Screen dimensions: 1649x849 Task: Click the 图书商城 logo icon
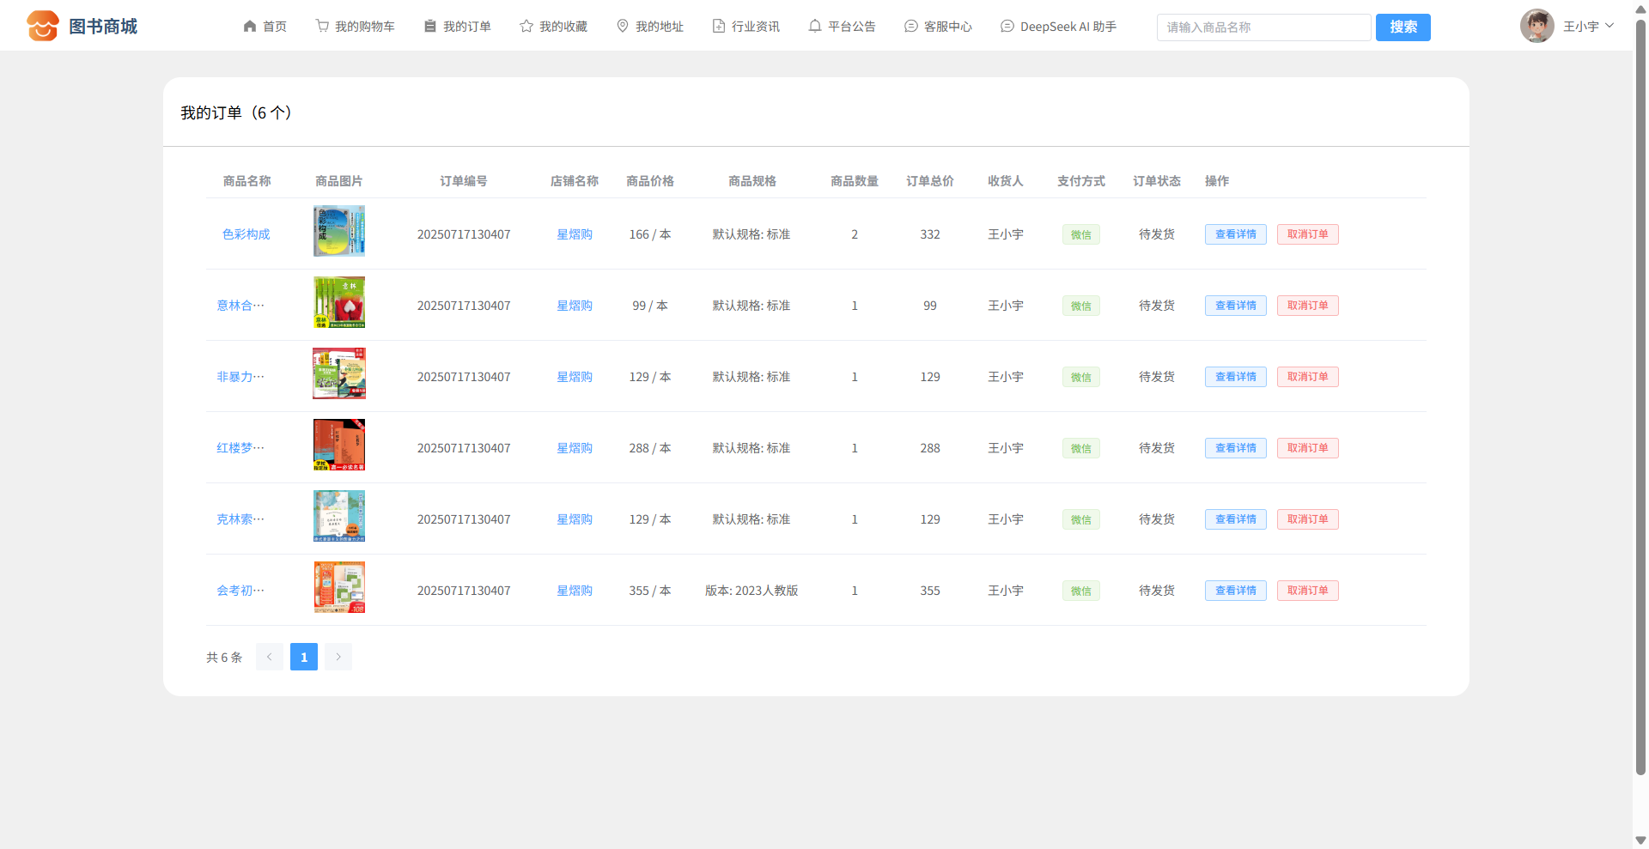pyautogui.click(x=42, y=26)
